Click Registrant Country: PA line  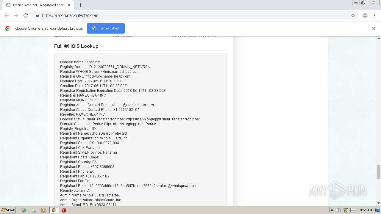78,162
